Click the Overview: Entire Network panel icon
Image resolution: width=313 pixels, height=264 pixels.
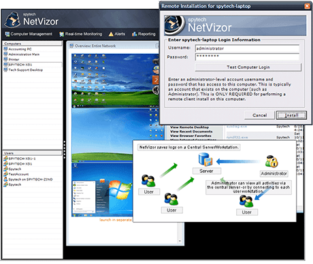tap(71, 46)
